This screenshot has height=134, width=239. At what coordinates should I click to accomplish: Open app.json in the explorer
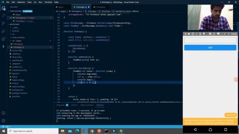[x=16, y=73]
